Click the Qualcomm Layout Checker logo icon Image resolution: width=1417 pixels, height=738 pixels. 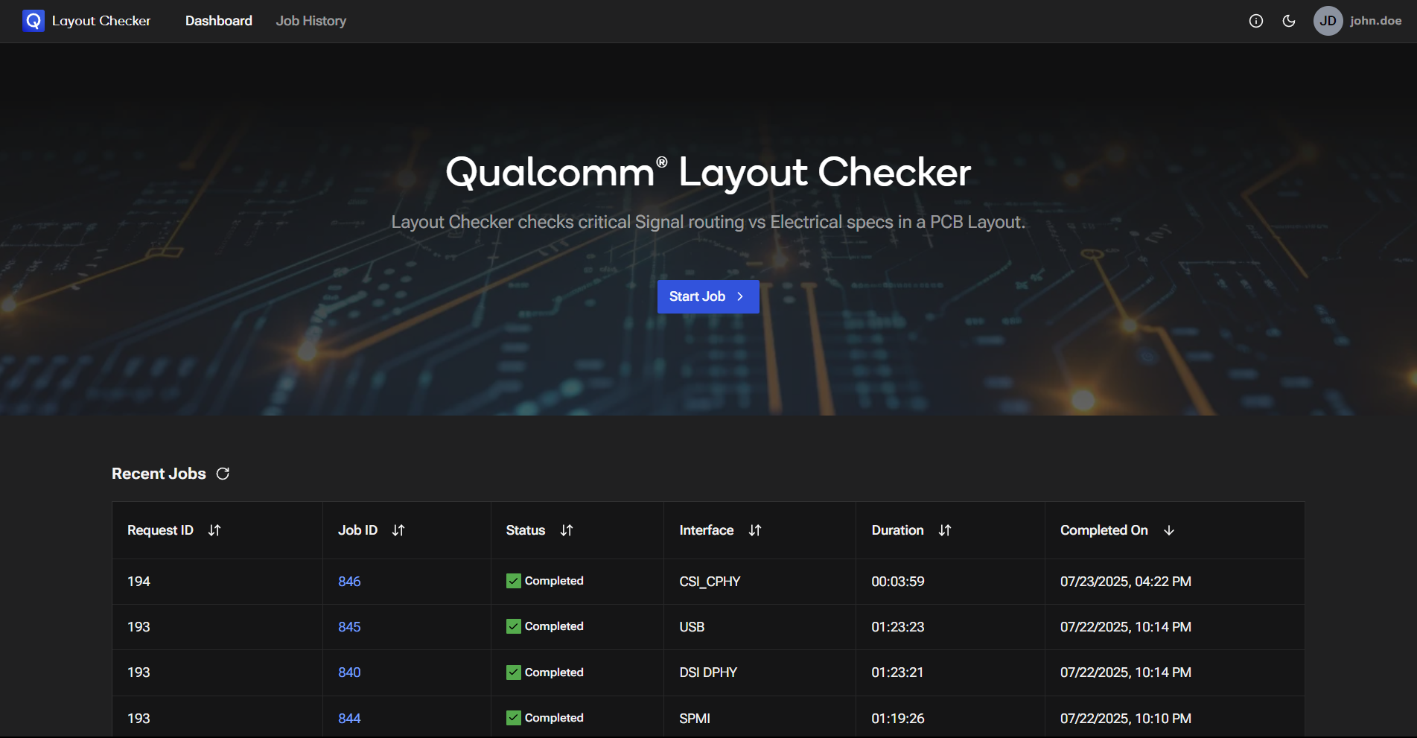(x=34, y=21)
